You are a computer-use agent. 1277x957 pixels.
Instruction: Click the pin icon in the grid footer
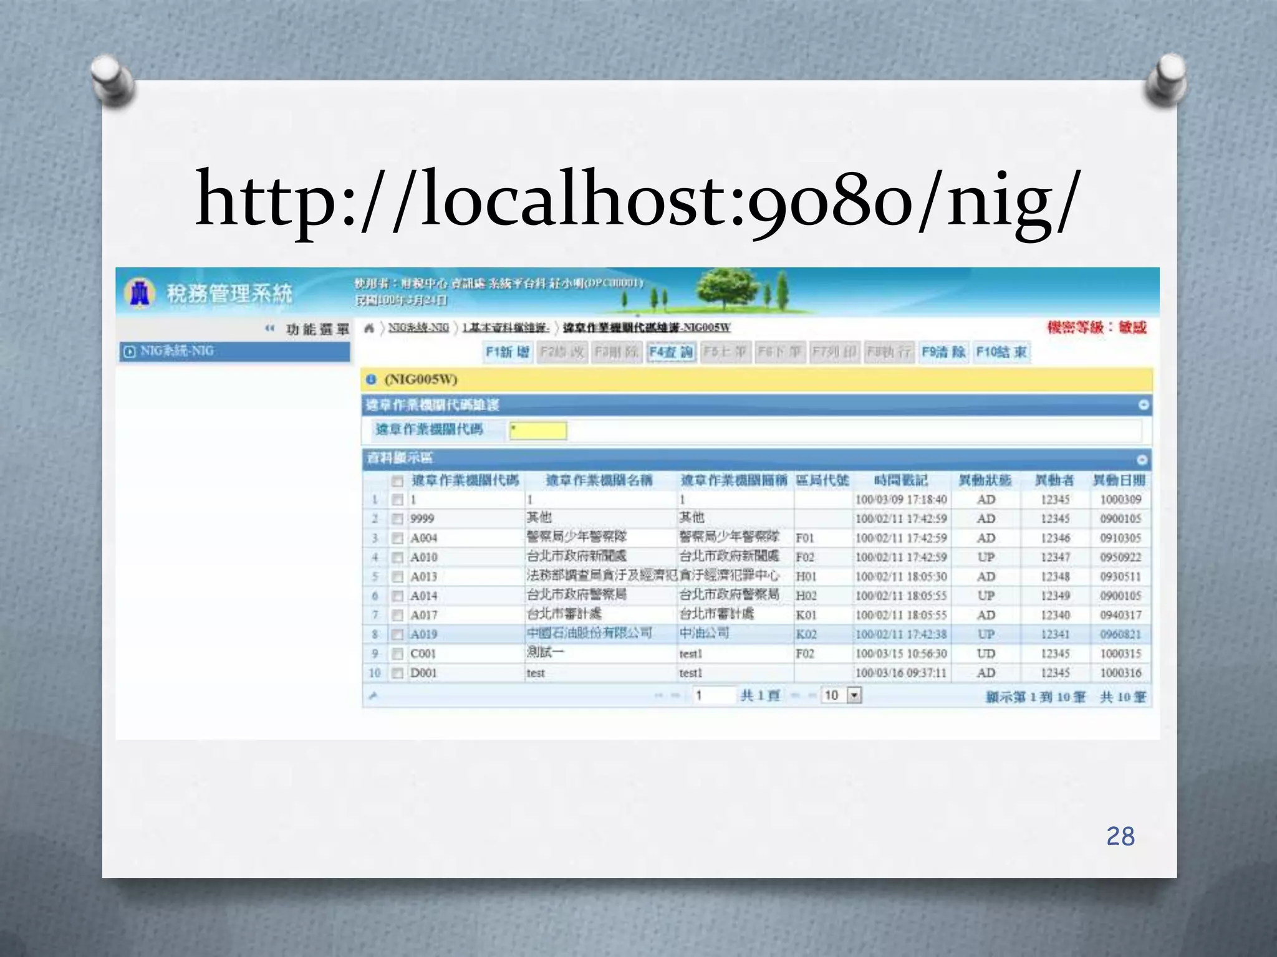373,695
